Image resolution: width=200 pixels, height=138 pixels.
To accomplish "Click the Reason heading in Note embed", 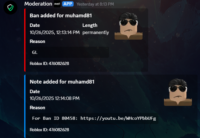I will click(37, 108).
